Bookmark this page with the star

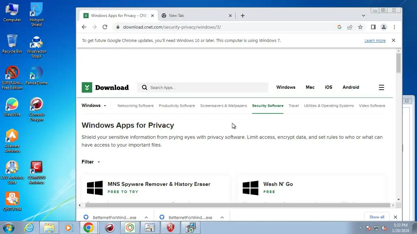(360, 27)
